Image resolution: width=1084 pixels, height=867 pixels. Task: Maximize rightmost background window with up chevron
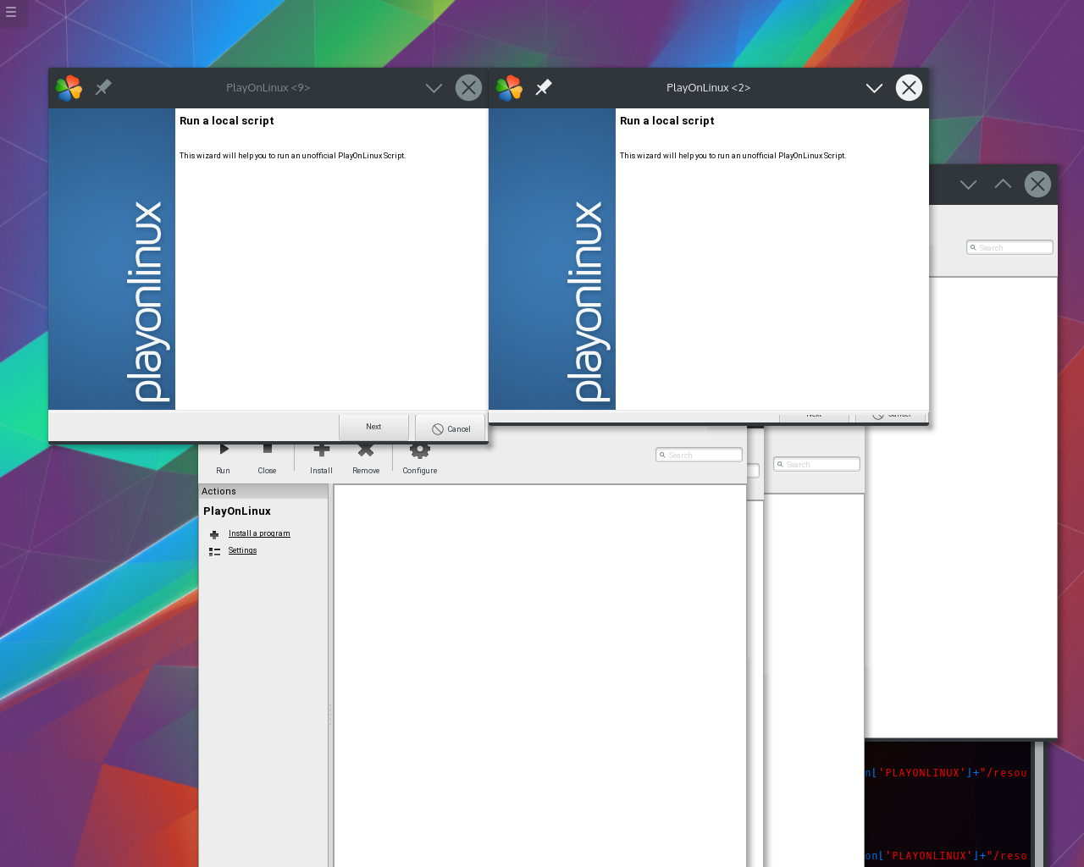[1003, 184]
